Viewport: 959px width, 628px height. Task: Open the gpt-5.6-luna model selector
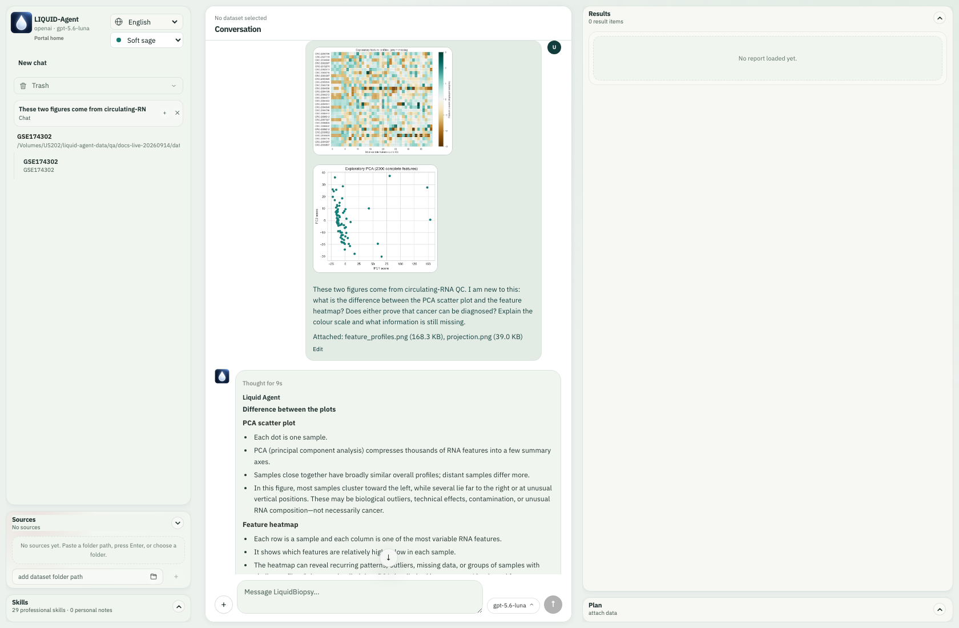[513, 605]
